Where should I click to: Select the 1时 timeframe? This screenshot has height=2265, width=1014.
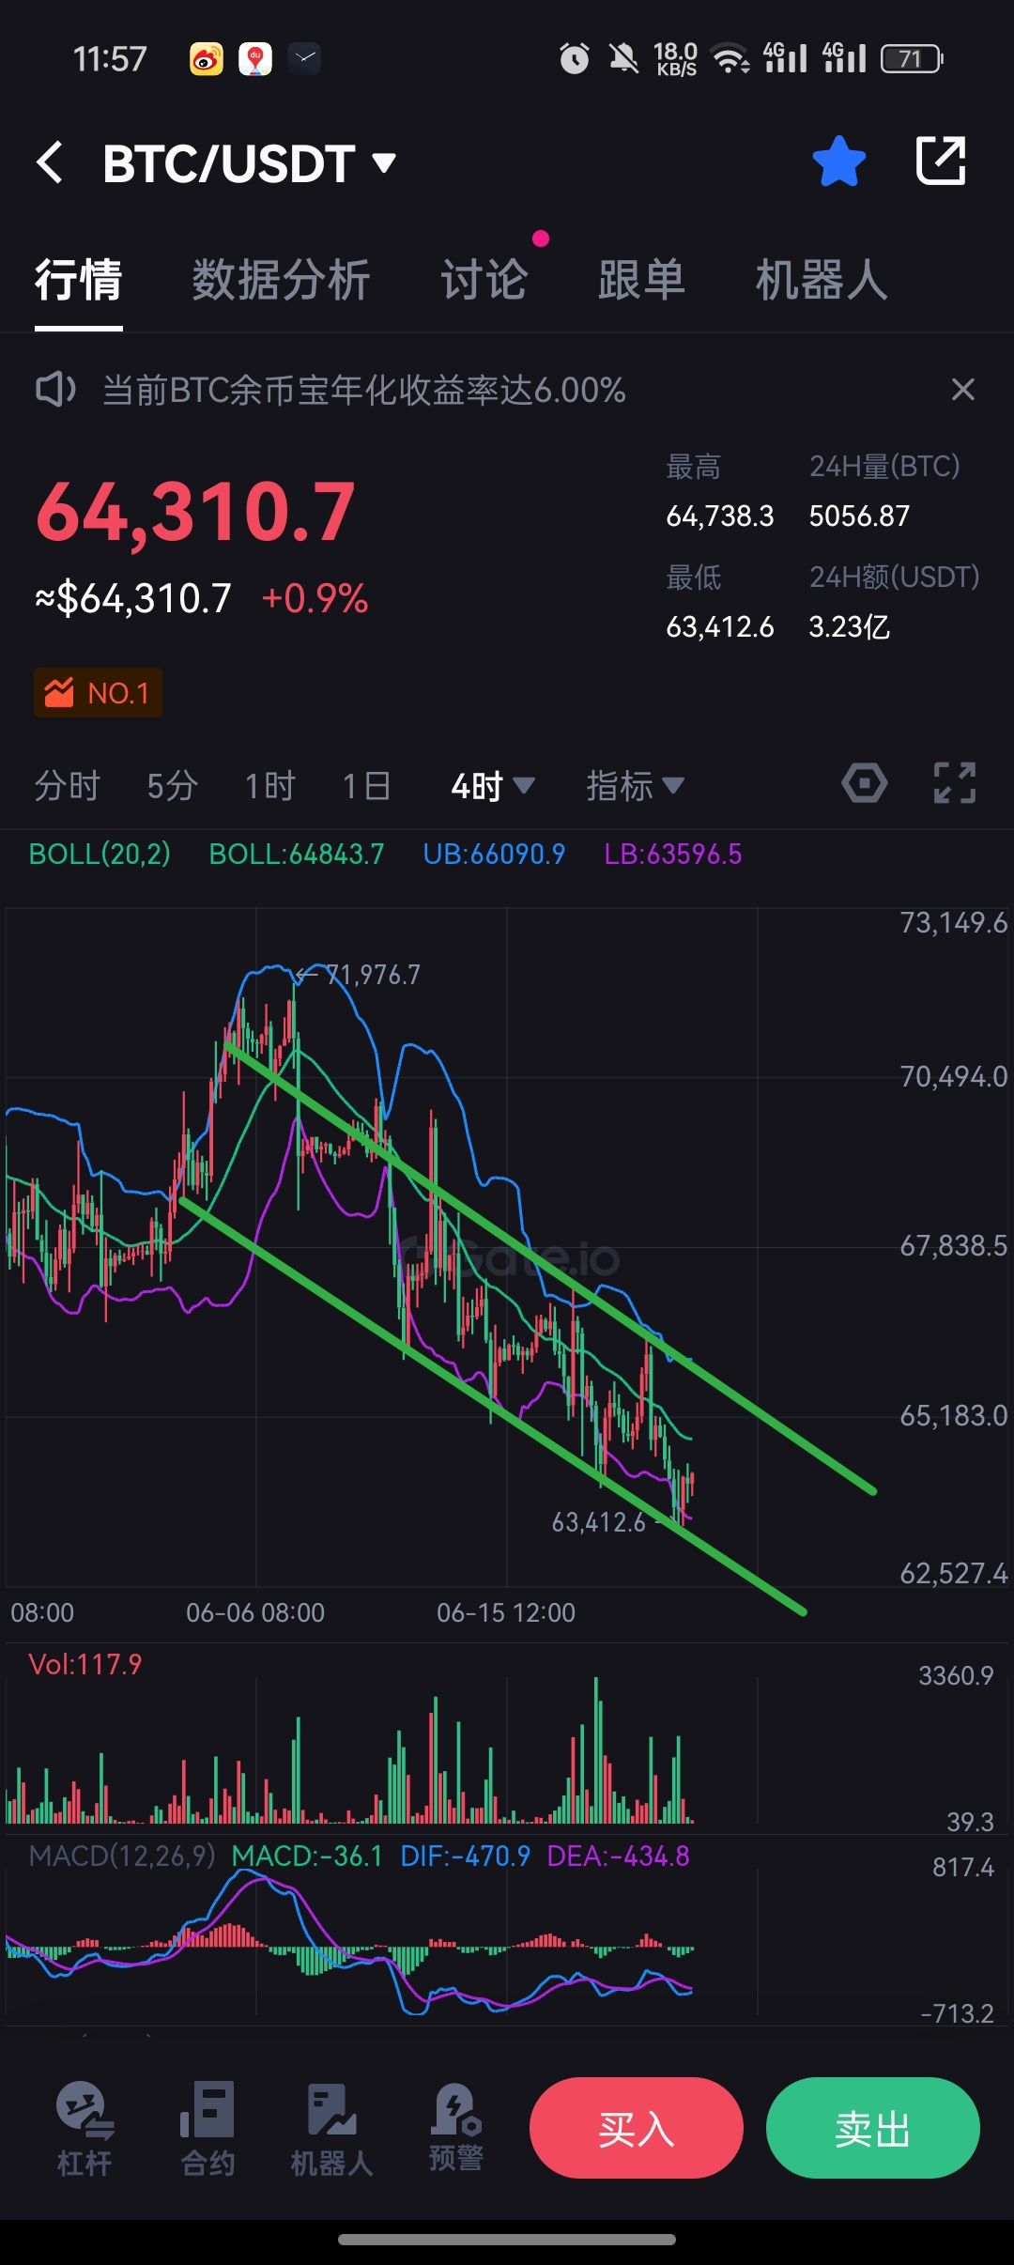coord(269,785)
